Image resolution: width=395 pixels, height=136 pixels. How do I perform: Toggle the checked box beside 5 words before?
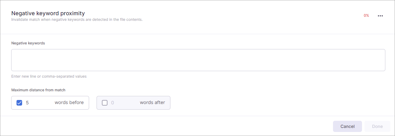(19, 103)
